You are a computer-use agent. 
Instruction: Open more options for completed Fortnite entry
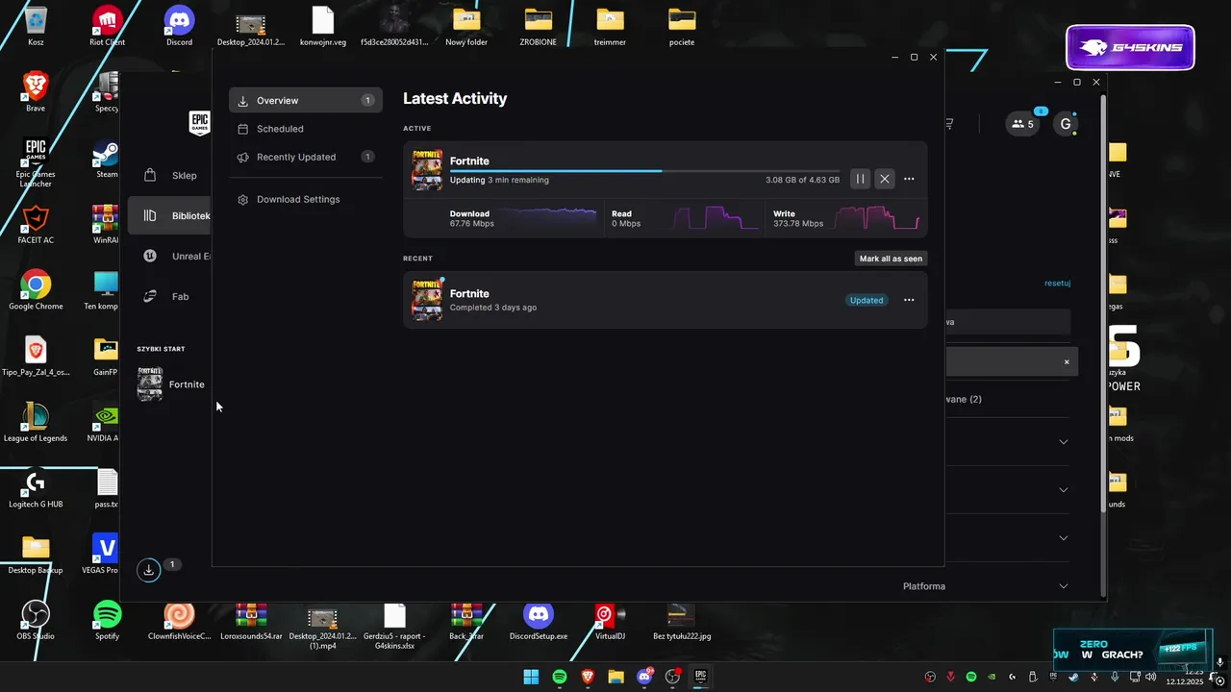coord(909,300)
